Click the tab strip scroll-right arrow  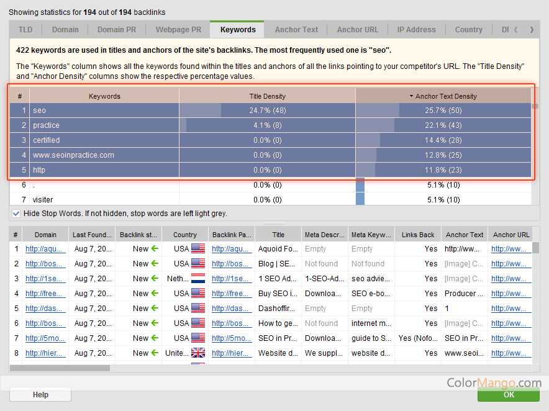click(532, 29)
